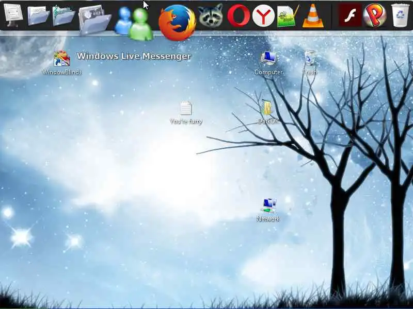This screenshot has width=413, height=309.
Task: Select the Computer desktop icon
Action: pyautogui.click(x=268, y=63)
